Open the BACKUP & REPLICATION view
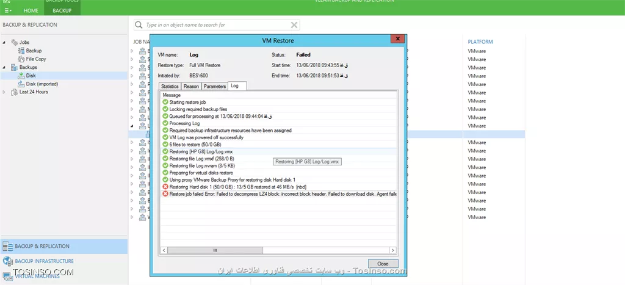Image resolution: width=625 pixels, height=285 pixels. [x=63, y=247]
